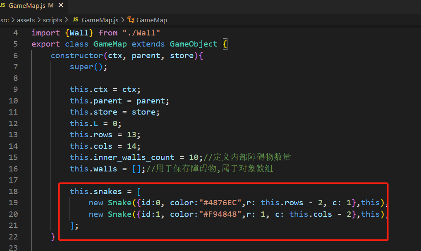Click 'Snake' on line 19

tap(120, 203)
